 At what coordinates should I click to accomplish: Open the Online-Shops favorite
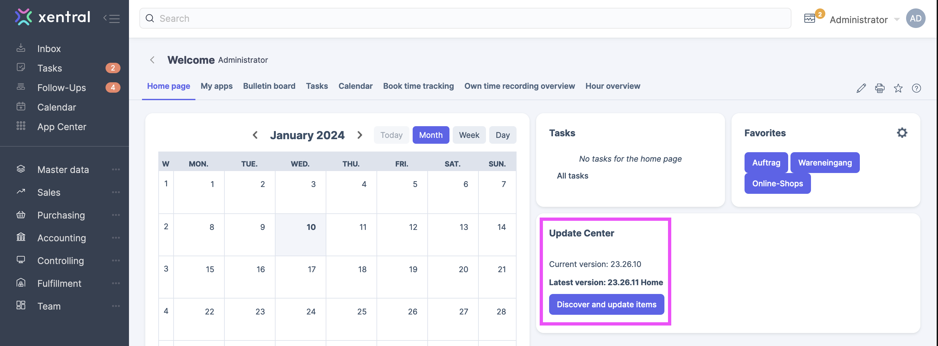tap(777, 183)
